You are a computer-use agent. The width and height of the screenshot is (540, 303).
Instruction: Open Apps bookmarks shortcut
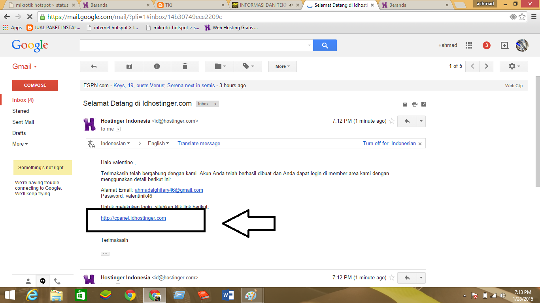(12, 28)
